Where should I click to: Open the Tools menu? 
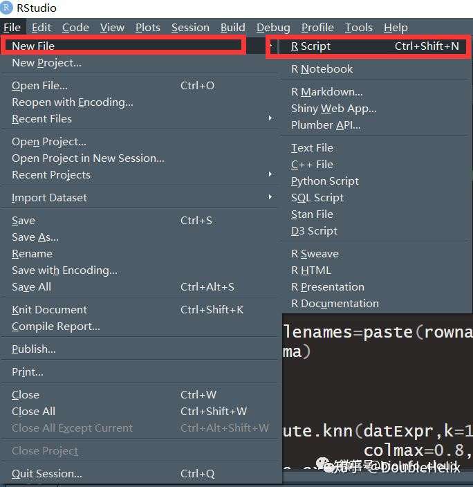point(359,28)
